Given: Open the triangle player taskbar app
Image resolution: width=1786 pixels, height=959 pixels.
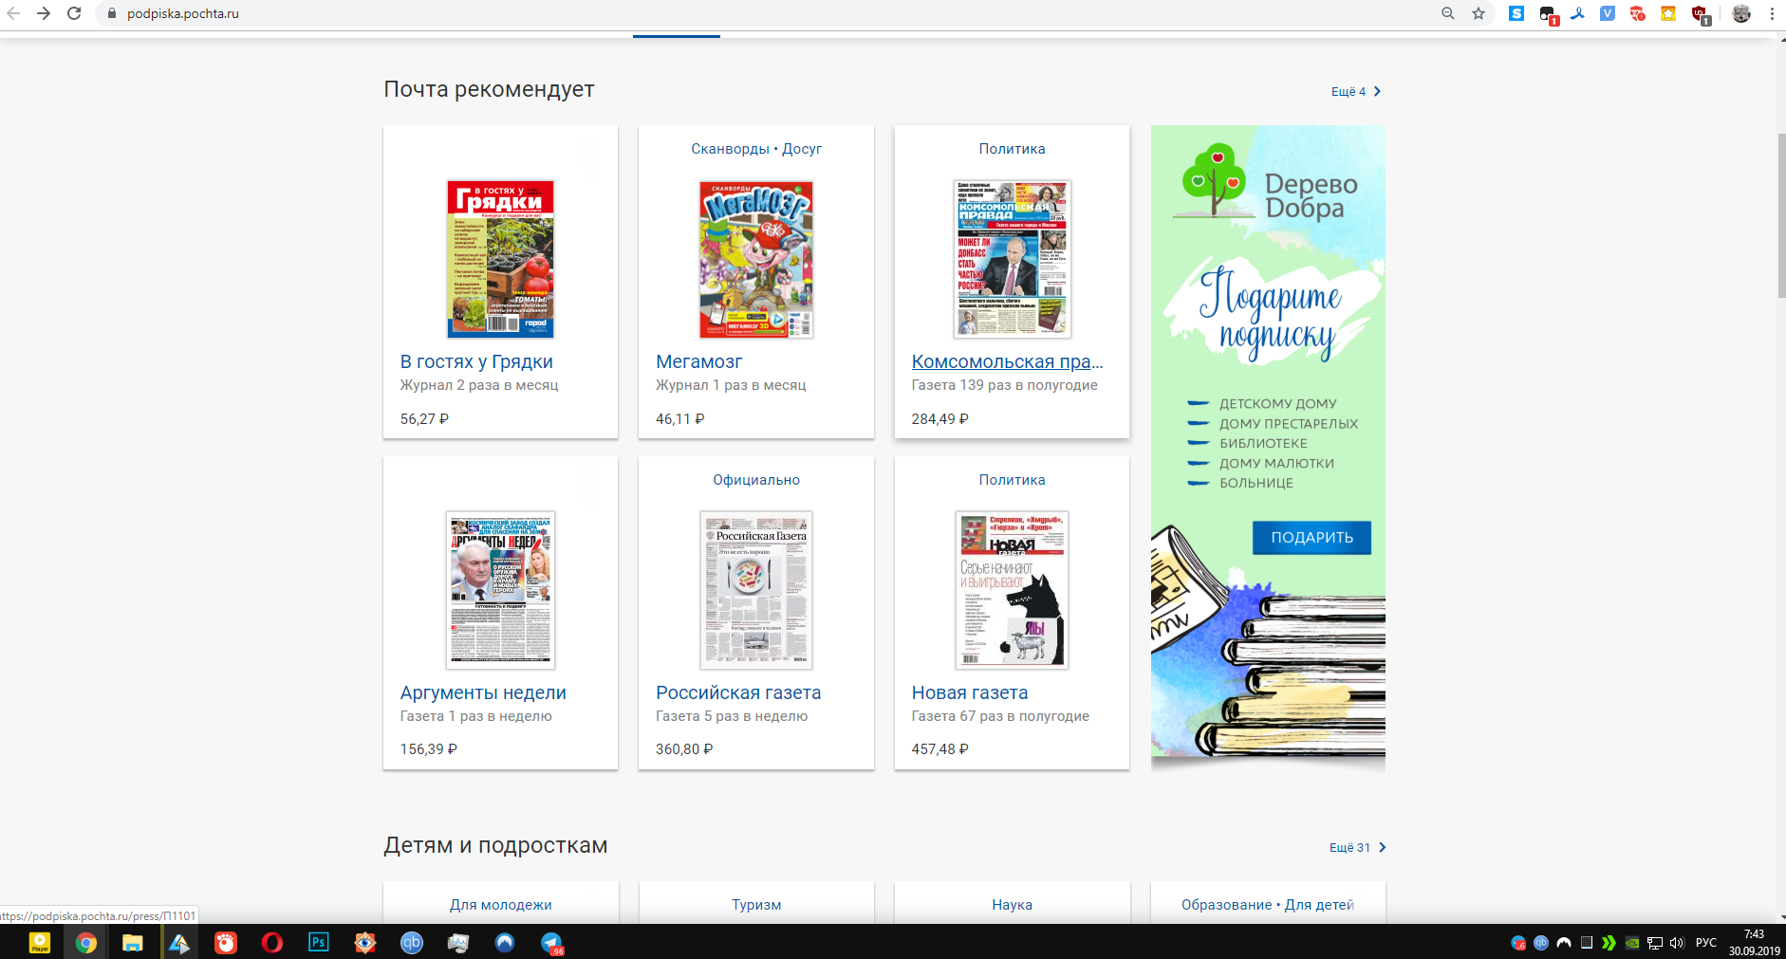Looking at the screenshot, I should (179, 942).
